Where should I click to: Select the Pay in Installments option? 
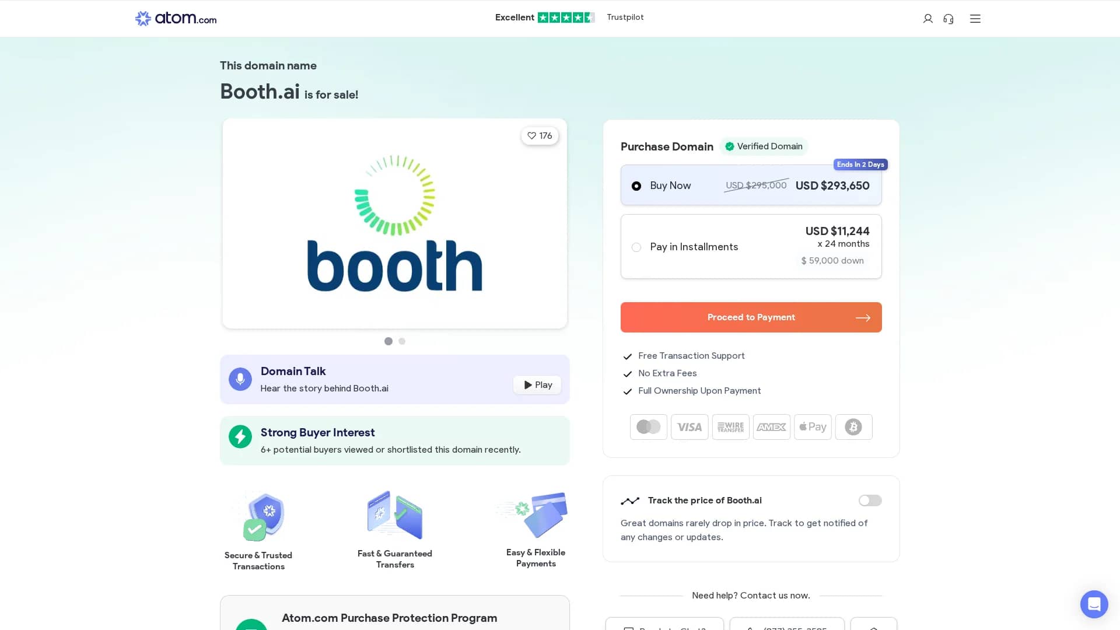coord(751,247)
